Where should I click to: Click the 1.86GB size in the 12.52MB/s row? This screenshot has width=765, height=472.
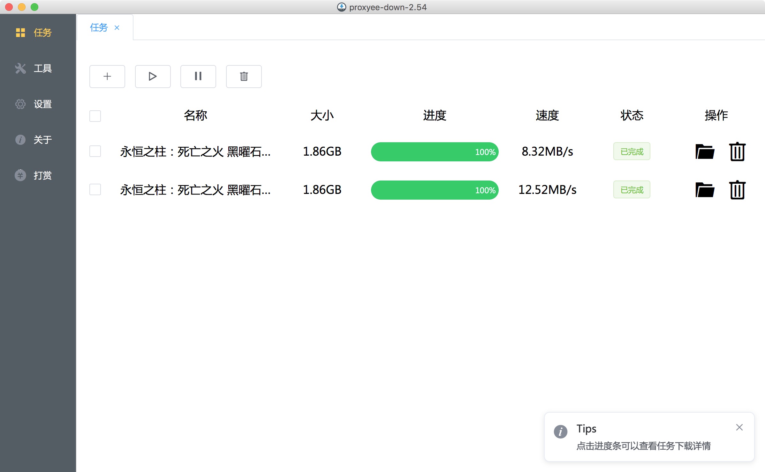(x=322, y=190)
